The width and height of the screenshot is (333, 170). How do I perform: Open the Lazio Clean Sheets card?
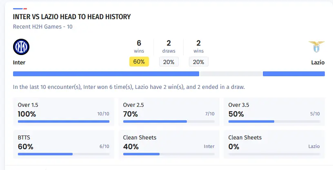tap(274, 144)
